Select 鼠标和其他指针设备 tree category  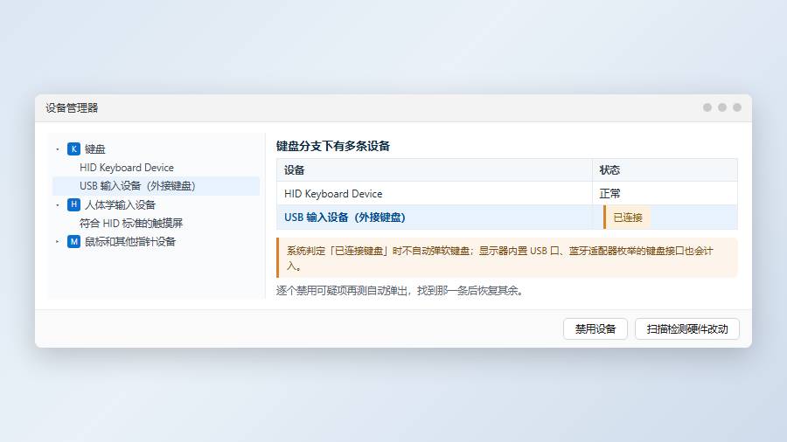click(130, 242)
